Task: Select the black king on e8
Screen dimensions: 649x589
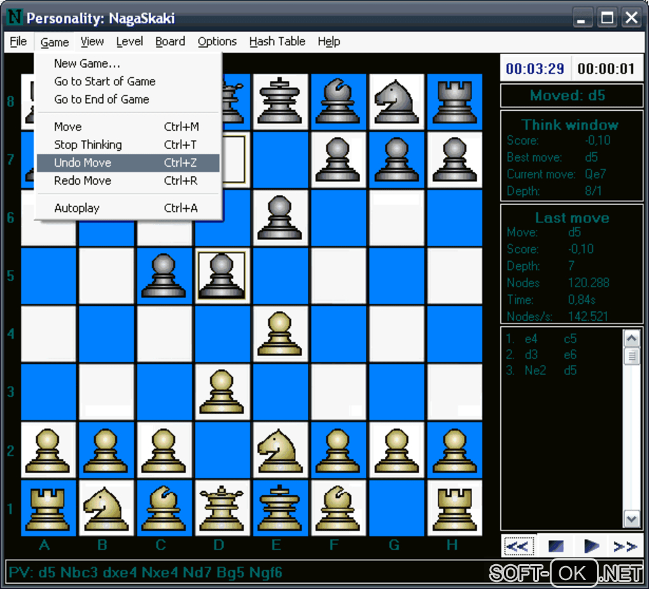Action: [280, 101]
